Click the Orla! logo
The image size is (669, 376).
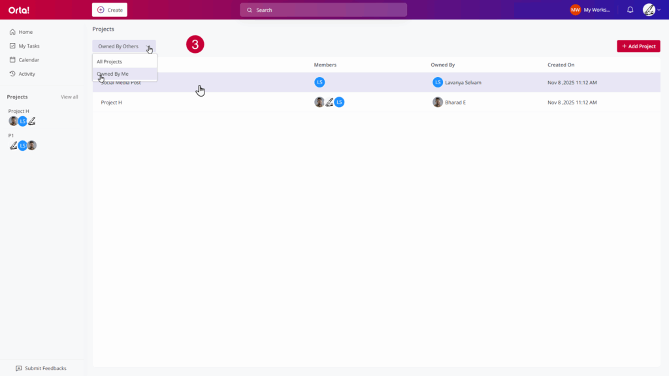(19, 10)
